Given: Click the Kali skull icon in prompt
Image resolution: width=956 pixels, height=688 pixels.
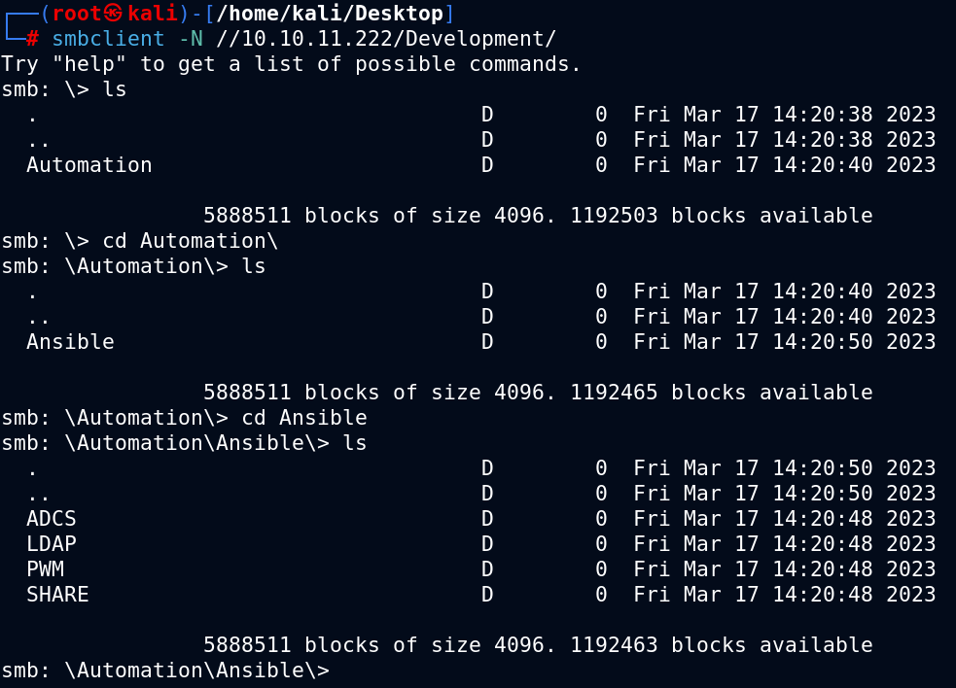Looking at the screenshot, I should 112,13.
